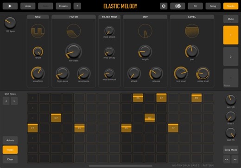
Task: Click the vco level knob
Action: (x=181, y=73)
